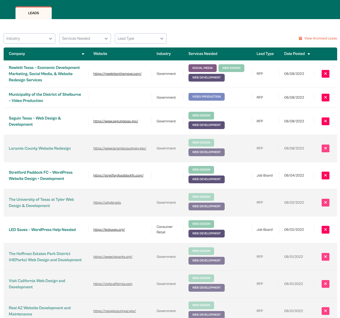Click the 06/04/2022 date cell
The width and height of the screenshot is (340, 318).
click(x=294, y=176)
